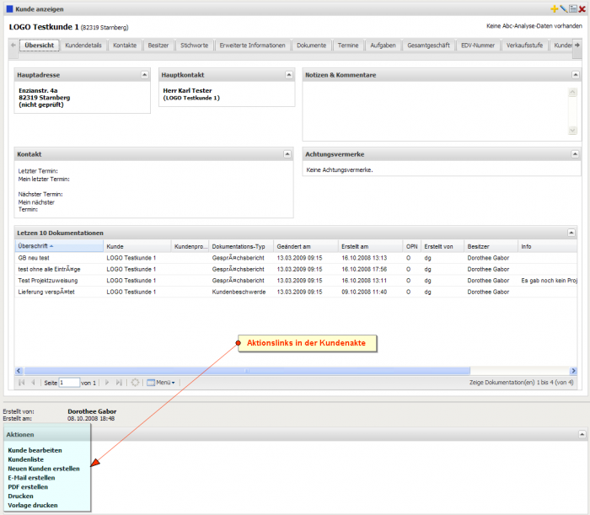
Task: Click the notes scrollbar up arrow
Action: [x=572, y=92]
